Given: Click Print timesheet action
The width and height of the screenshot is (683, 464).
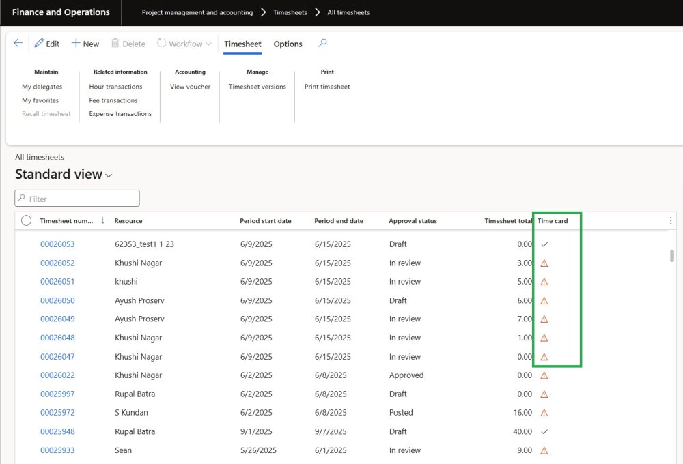Looking at the screenshot, I should pyautogui.click(x=327, y=87).
